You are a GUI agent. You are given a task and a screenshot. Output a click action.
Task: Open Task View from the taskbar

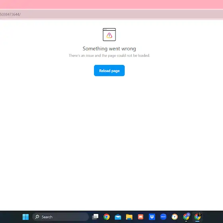pyautogui.click(x=95, y=217)
